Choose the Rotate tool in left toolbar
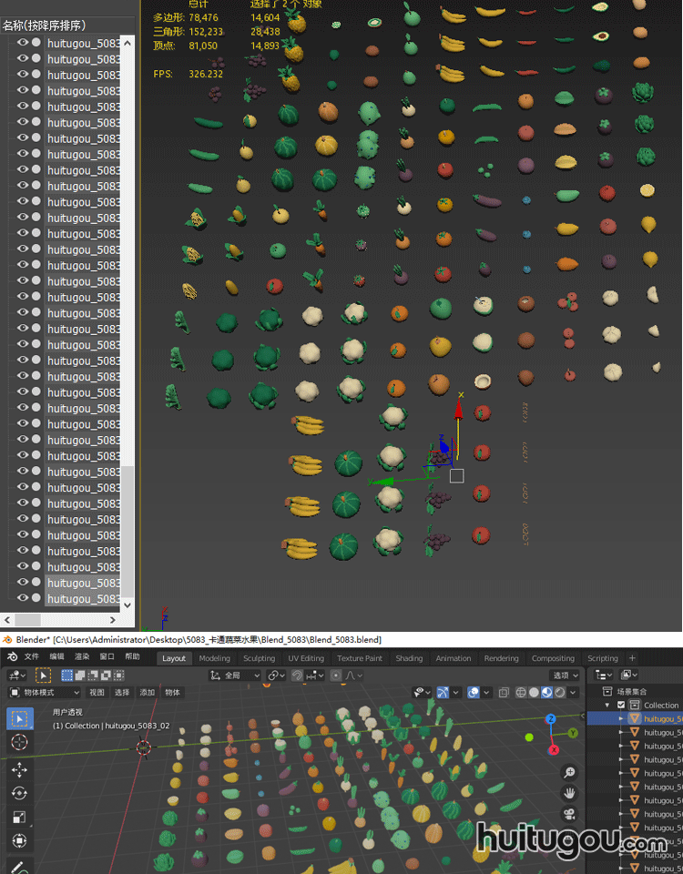 [x=19, y=793]
